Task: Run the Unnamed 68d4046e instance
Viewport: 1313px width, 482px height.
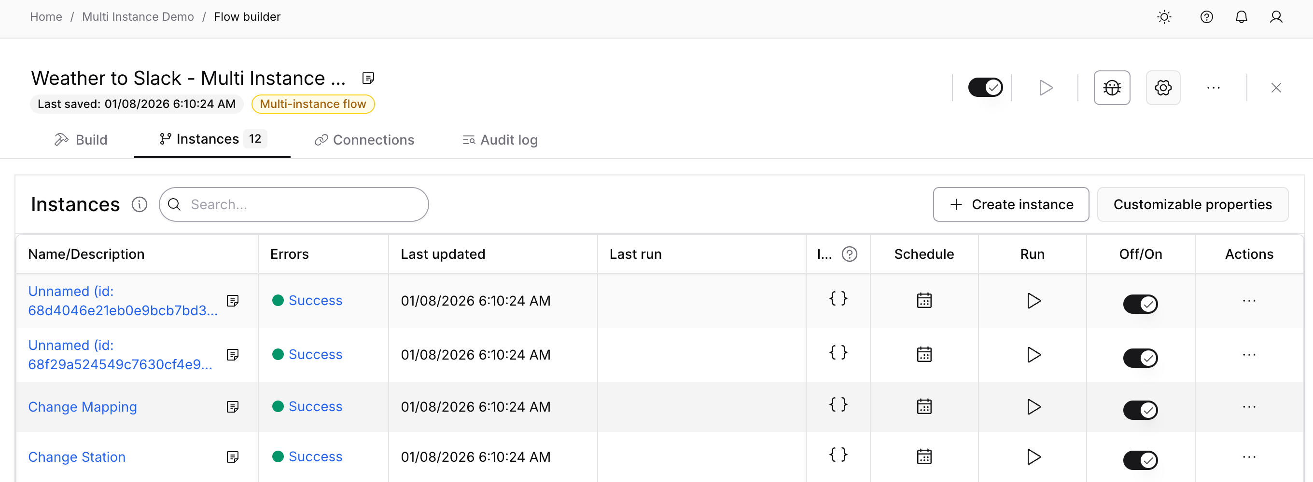Action: click(x=1033, y=301)
